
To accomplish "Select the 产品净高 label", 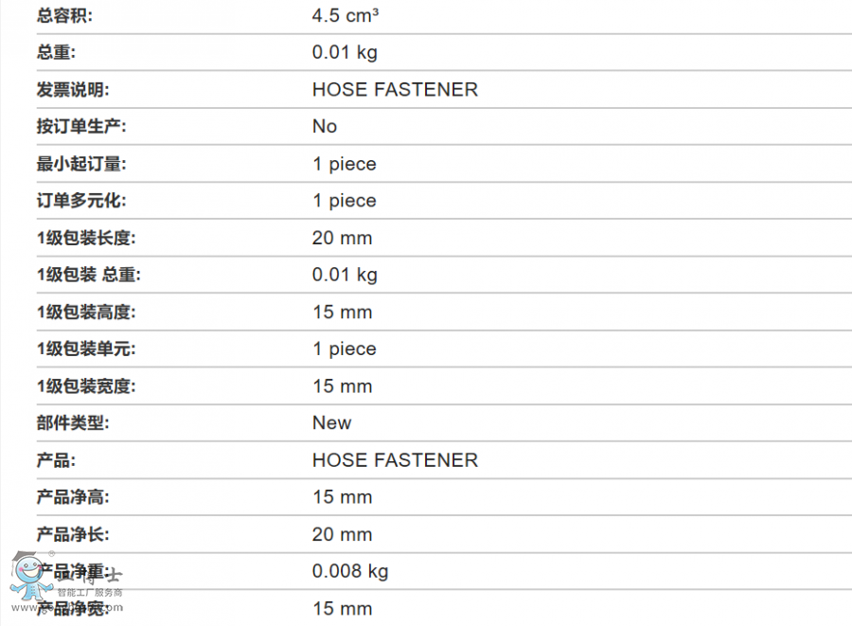I will click(x=73, y=497).
